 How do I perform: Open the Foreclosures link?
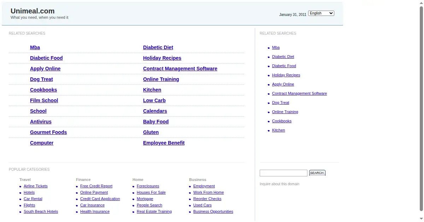pos(148,186)
